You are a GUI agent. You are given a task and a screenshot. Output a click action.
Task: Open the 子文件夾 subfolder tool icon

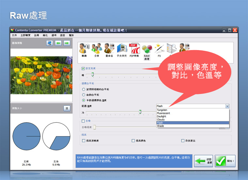coord(122,48)
